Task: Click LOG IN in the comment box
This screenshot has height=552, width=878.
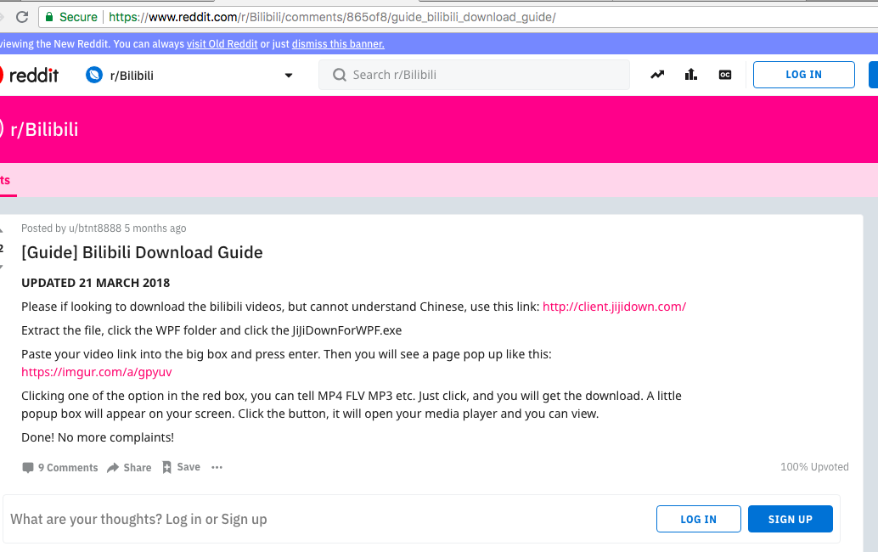Action: click(698, 519)
